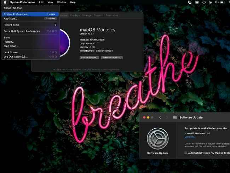Screen dimensions: 230x173
Task: Open the Edit menu
Action: pyautogui.click(x=41, y=2)
